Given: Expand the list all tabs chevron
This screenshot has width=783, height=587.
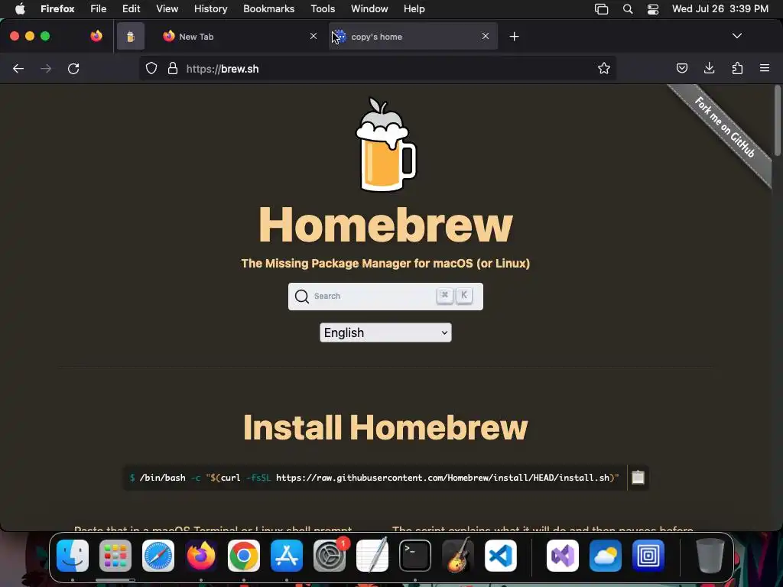Looking at the screenshot, I should 736,36.
